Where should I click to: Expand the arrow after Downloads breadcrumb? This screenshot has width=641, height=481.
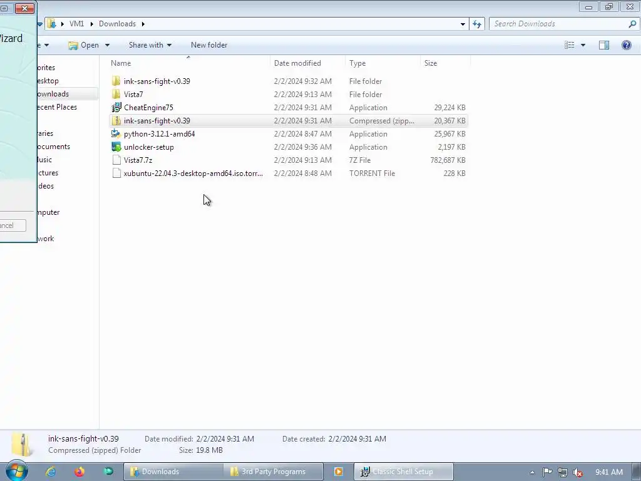click(x=143, y=24)
